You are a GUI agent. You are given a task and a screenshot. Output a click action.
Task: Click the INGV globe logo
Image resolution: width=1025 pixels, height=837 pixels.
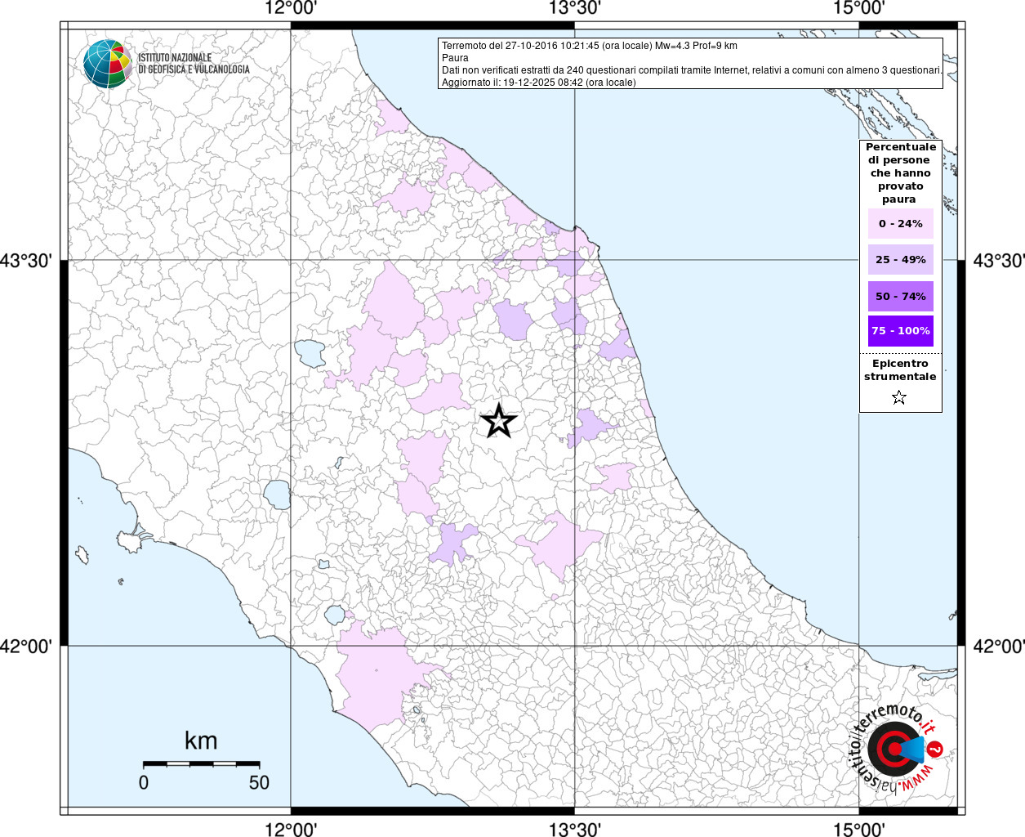(x=107, y=64)
